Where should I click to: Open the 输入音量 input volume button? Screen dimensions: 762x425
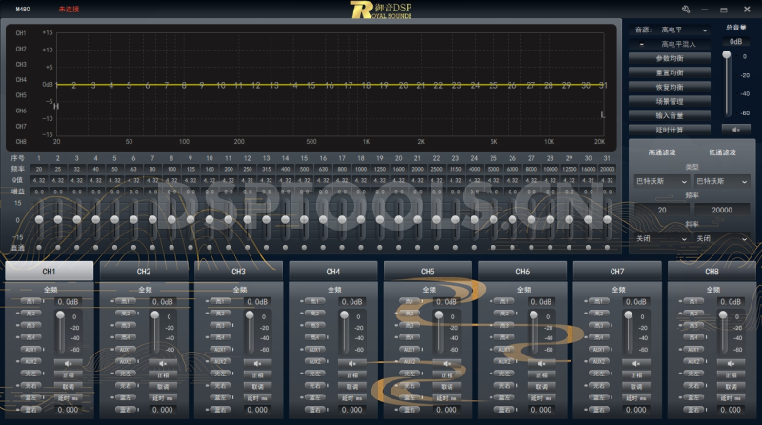tap(670, 115)
